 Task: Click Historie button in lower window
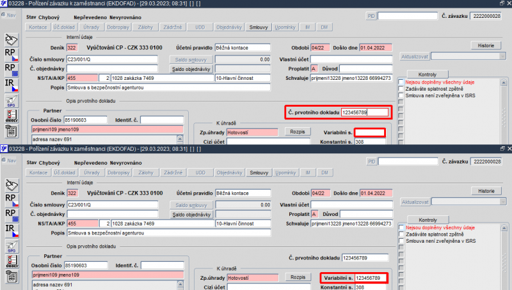486,191
